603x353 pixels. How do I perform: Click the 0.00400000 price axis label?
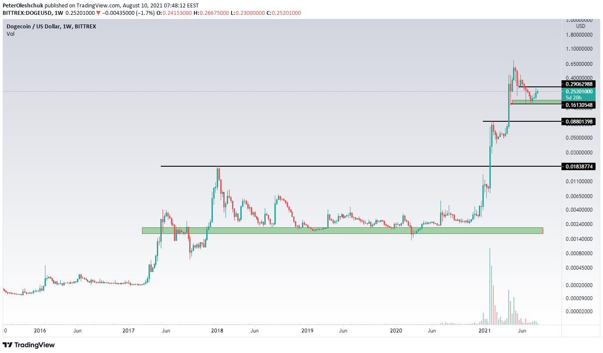(x=579, y=210)
